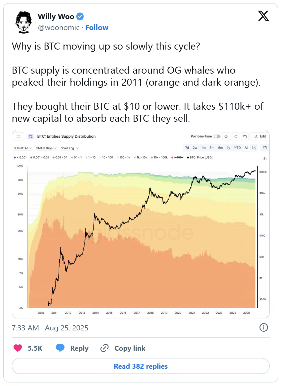The height and width of the screenshot is (386, 282).
Task: Click the zoom selection icon
Action: pos(254,148)
